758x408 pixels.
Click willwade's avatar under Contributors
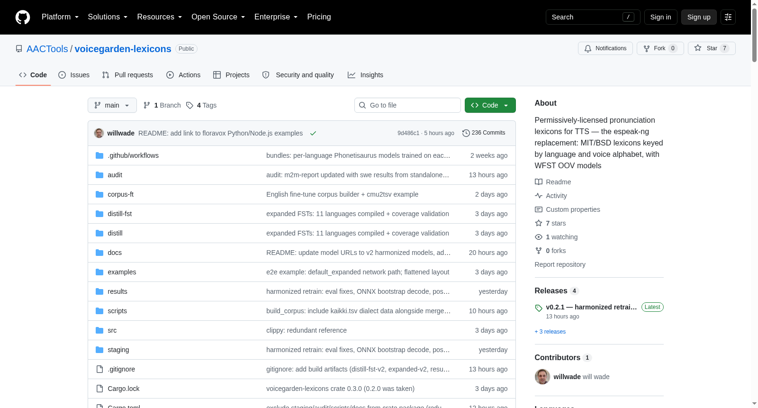point(542,377)
